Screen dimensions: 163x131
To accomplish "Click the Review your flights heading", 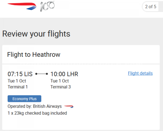I will tap(36, 34).
